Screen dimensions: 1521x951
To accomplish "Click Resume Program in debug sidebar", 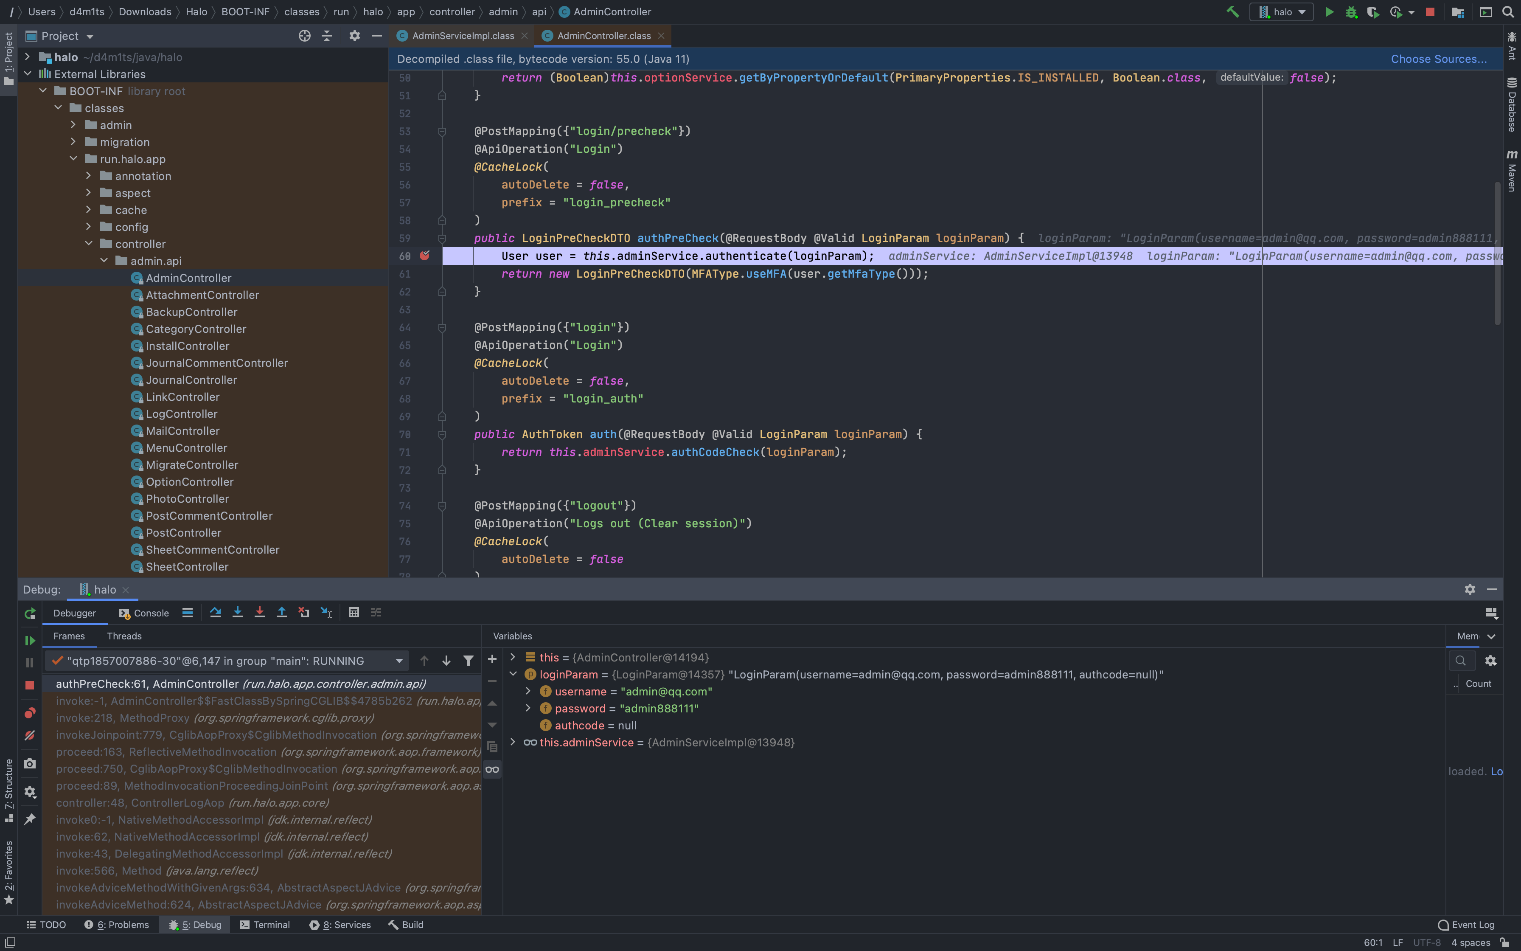I will [x=30, y=640].
